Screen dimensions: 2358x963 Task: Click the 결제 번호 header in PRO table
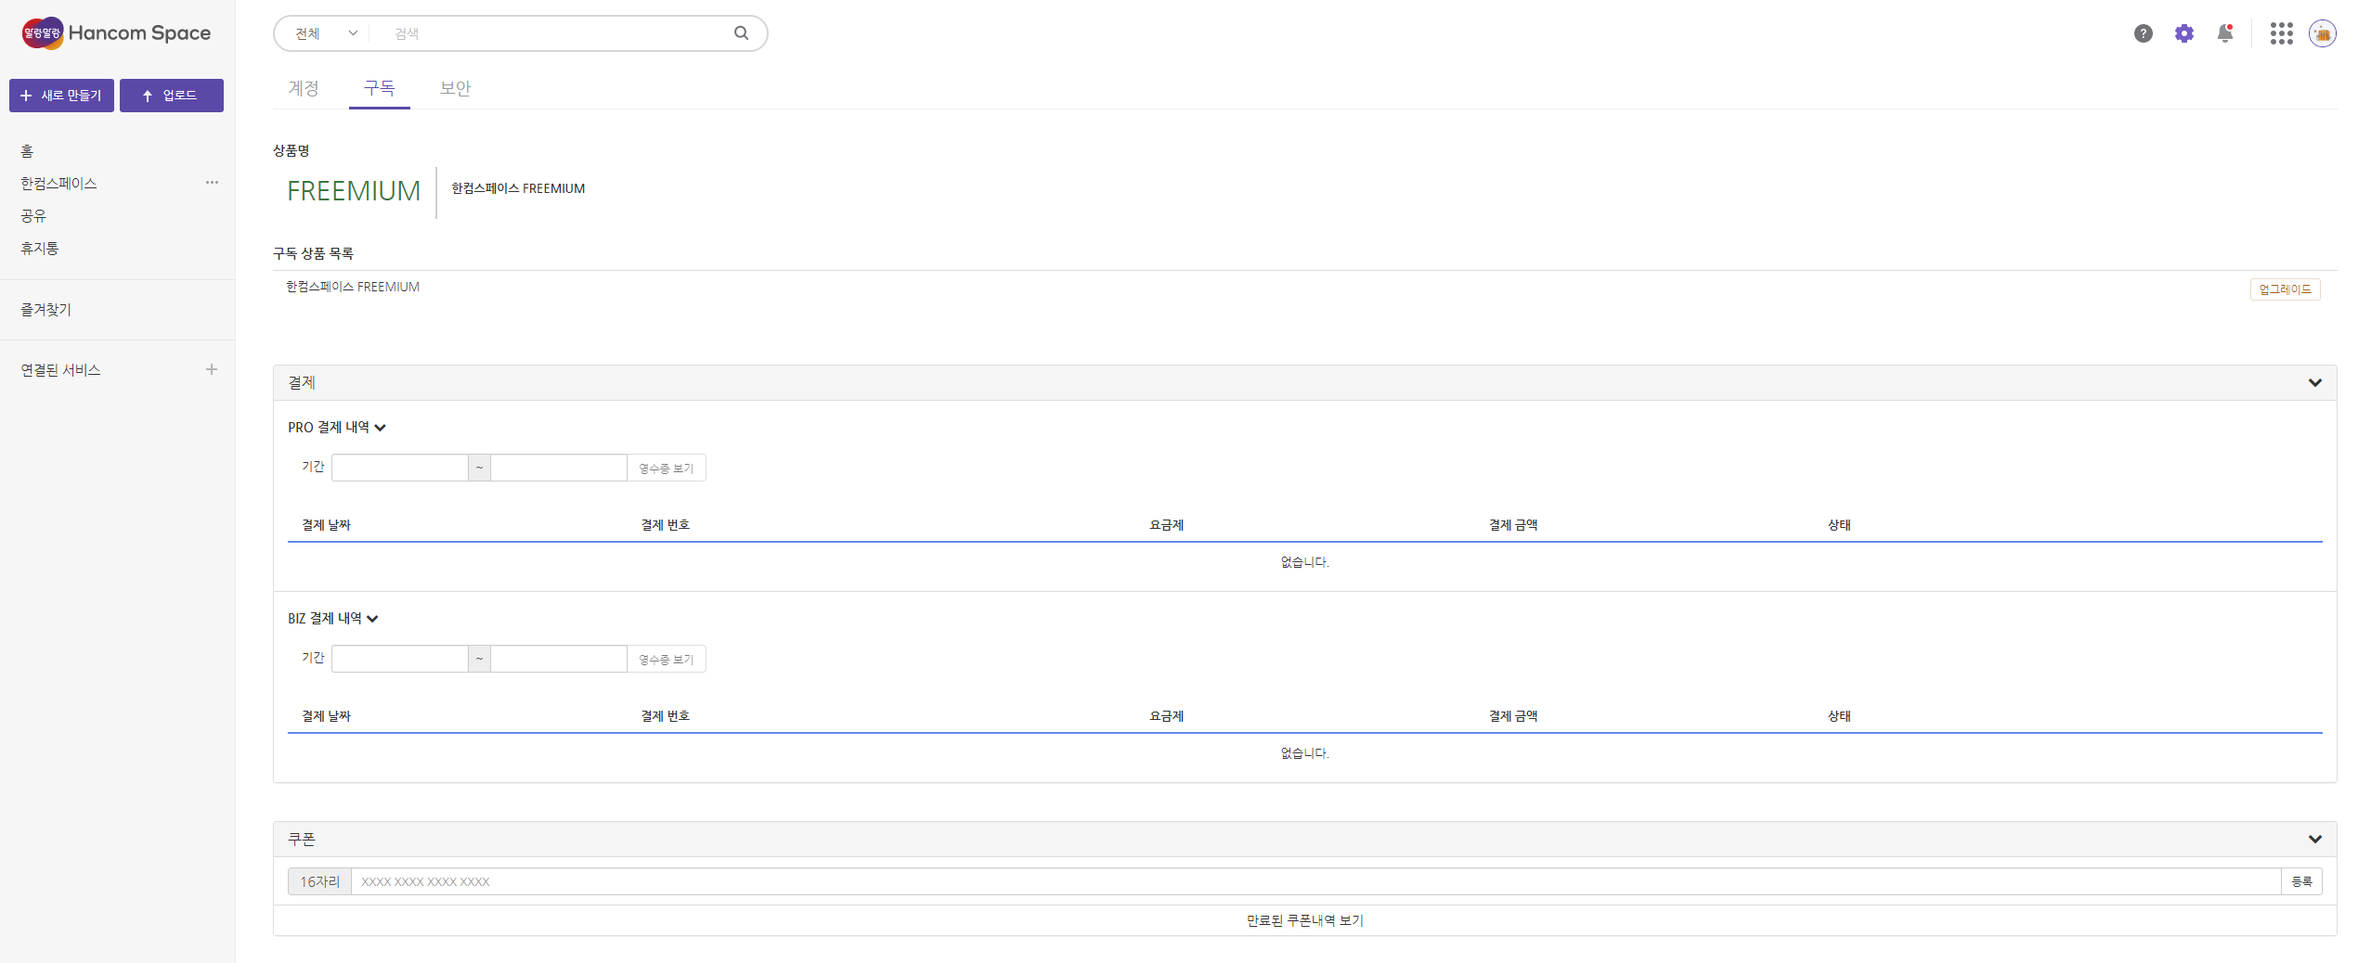click(x=665, y=525)
